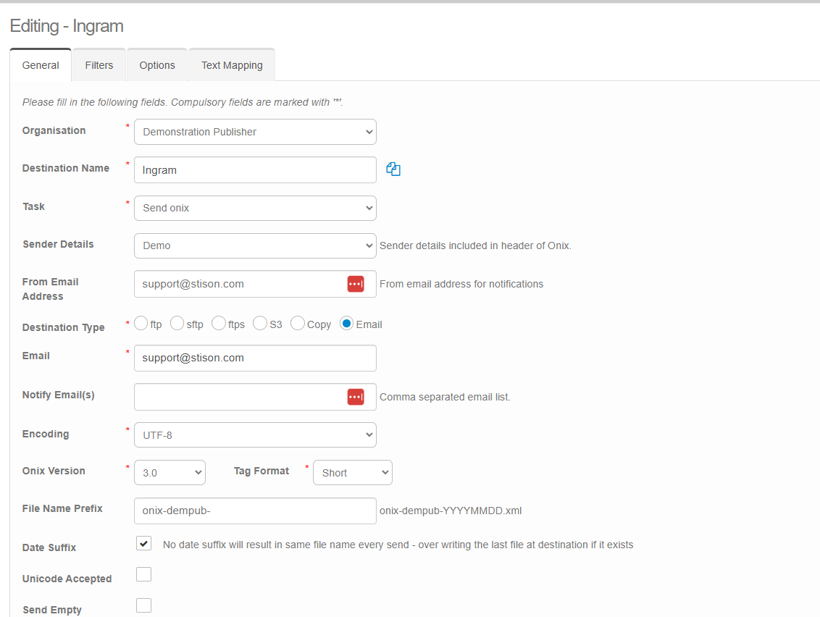Choose S3 as destination type

pos(260,324)
